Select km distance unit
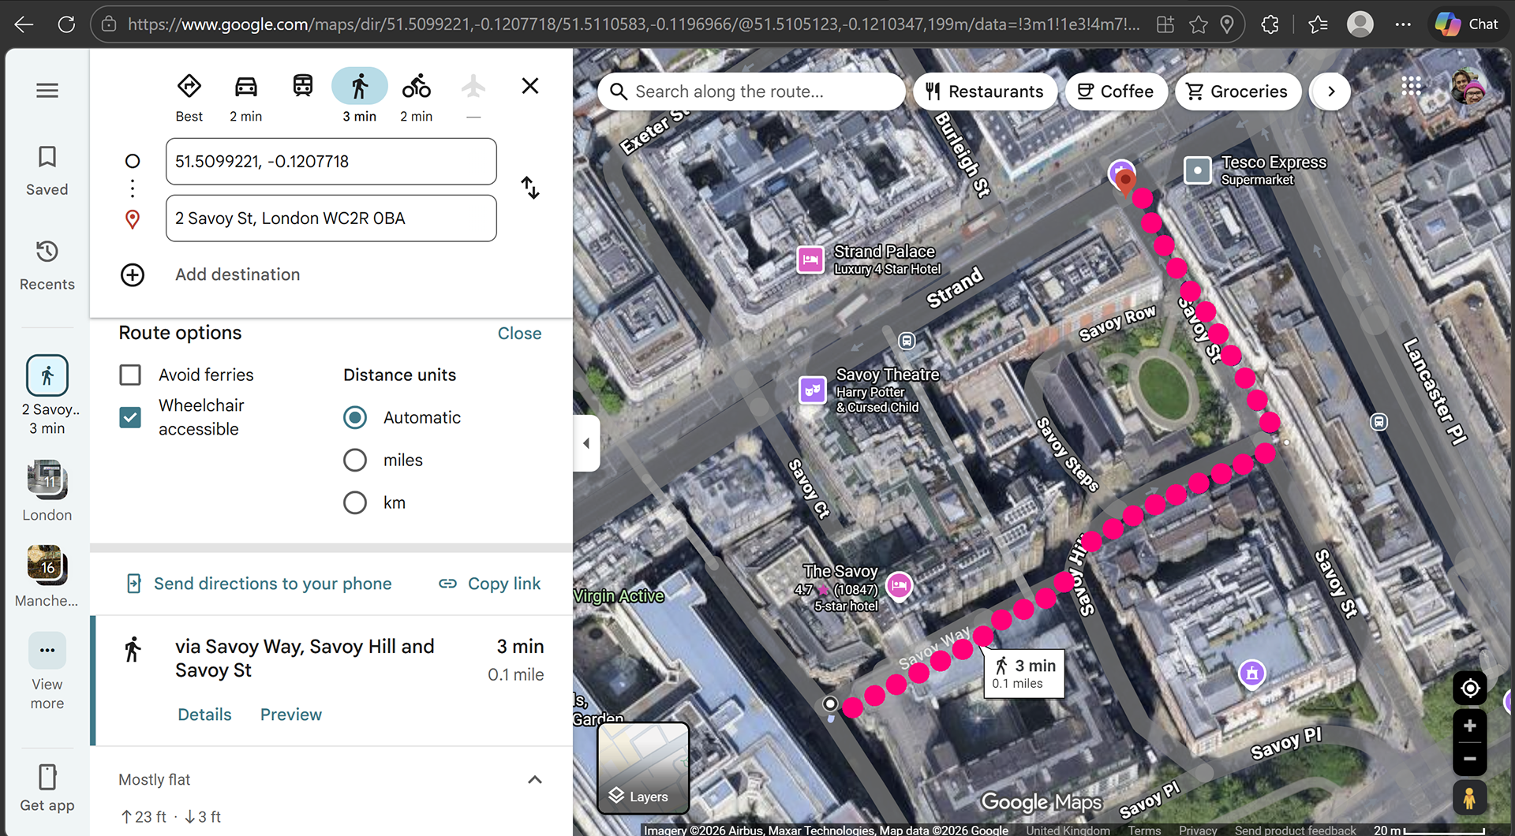Image resolution: width=1515 pixels, height=836 pixels. point(355,502)
